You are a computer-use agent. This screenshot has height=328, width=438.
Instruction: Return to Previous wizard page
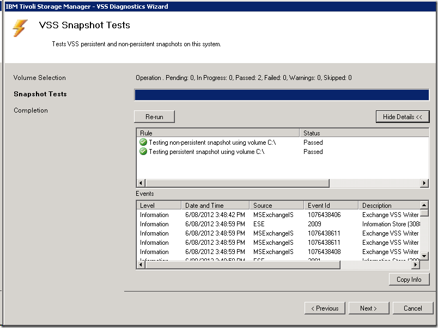pyautogui.click(x=325, y=308)
